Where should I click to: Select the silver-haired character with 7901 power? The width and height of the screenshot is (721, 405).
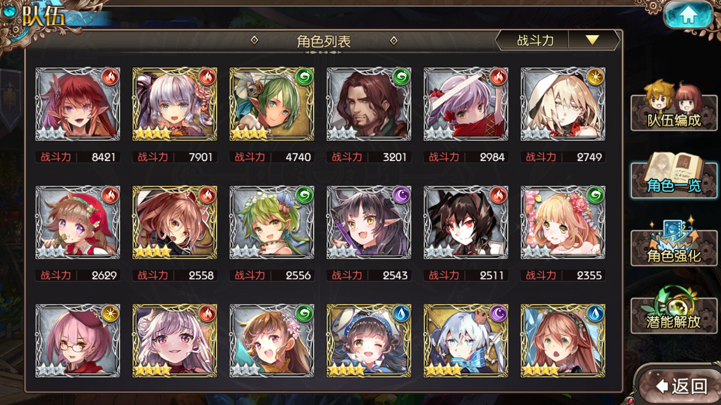pos(175,104)
